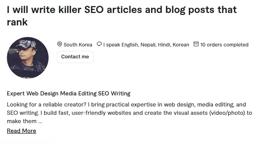Viewport: 276px width, 143px height.
Task: Expand the description with Read More
Action: [x=21, y=131]
